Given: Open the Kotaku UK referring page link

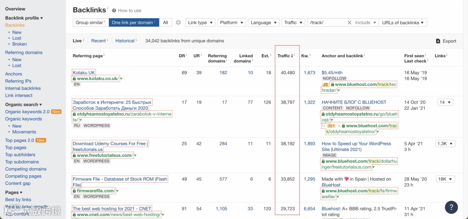Looking at the screenshot, I should pos(84,72).
